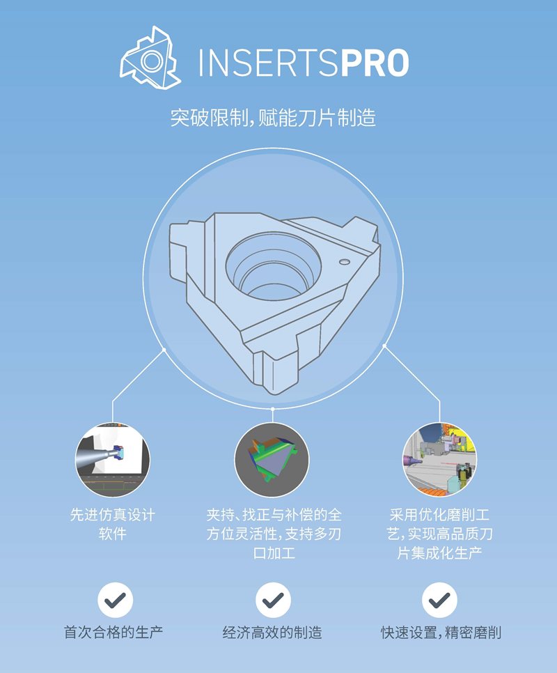
Task: Click the center hole of the insert drawing
Action: coord(273,267)
